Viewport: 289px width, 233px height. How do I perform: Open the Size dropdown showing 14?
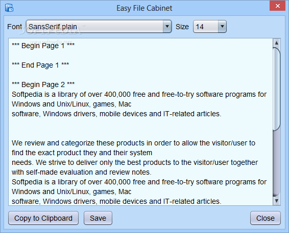(x=210, y=27)
